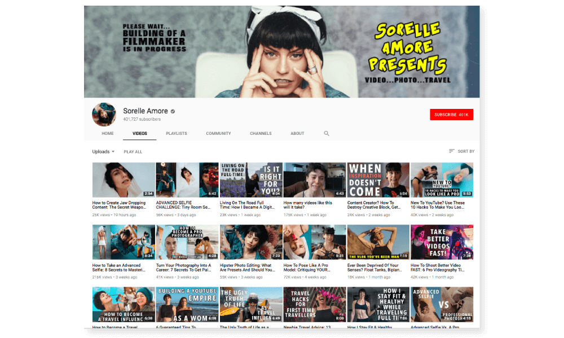Click the channel search magnifier icon
This screenshot has height=338, width=564.
326,134
